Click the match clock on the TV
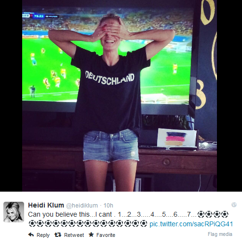This screenshot has width=242, height=247. 39,16
